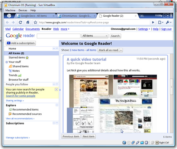177x149 pixels.
Task: Open Browse for stuff
Action: (18, 80)
